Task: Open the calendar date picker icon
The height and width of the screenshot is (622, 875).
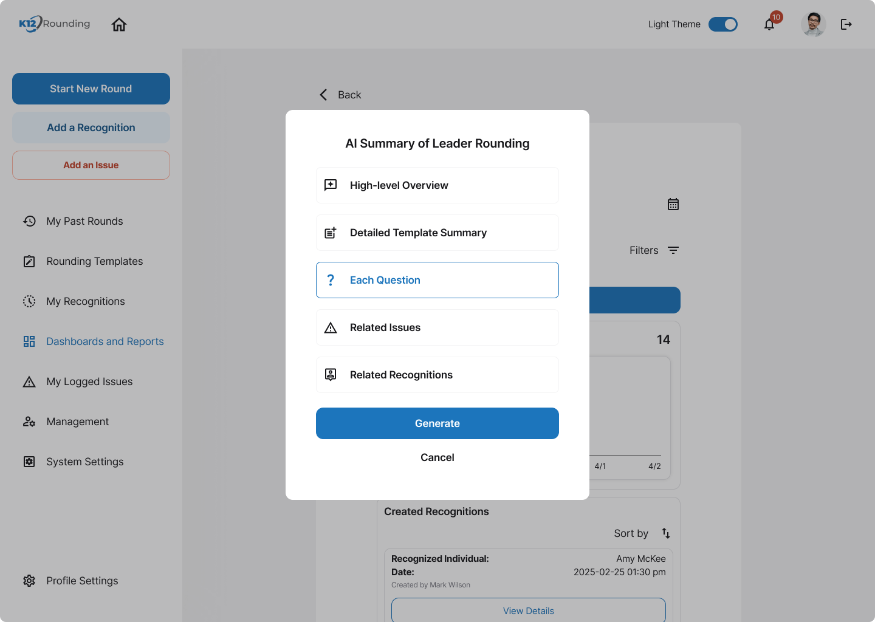Action: coord(673,204)
